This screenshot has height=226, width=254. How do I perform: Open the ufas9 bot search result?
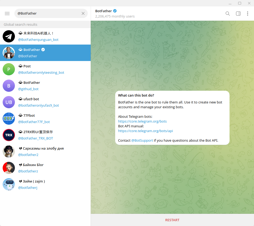45,102
